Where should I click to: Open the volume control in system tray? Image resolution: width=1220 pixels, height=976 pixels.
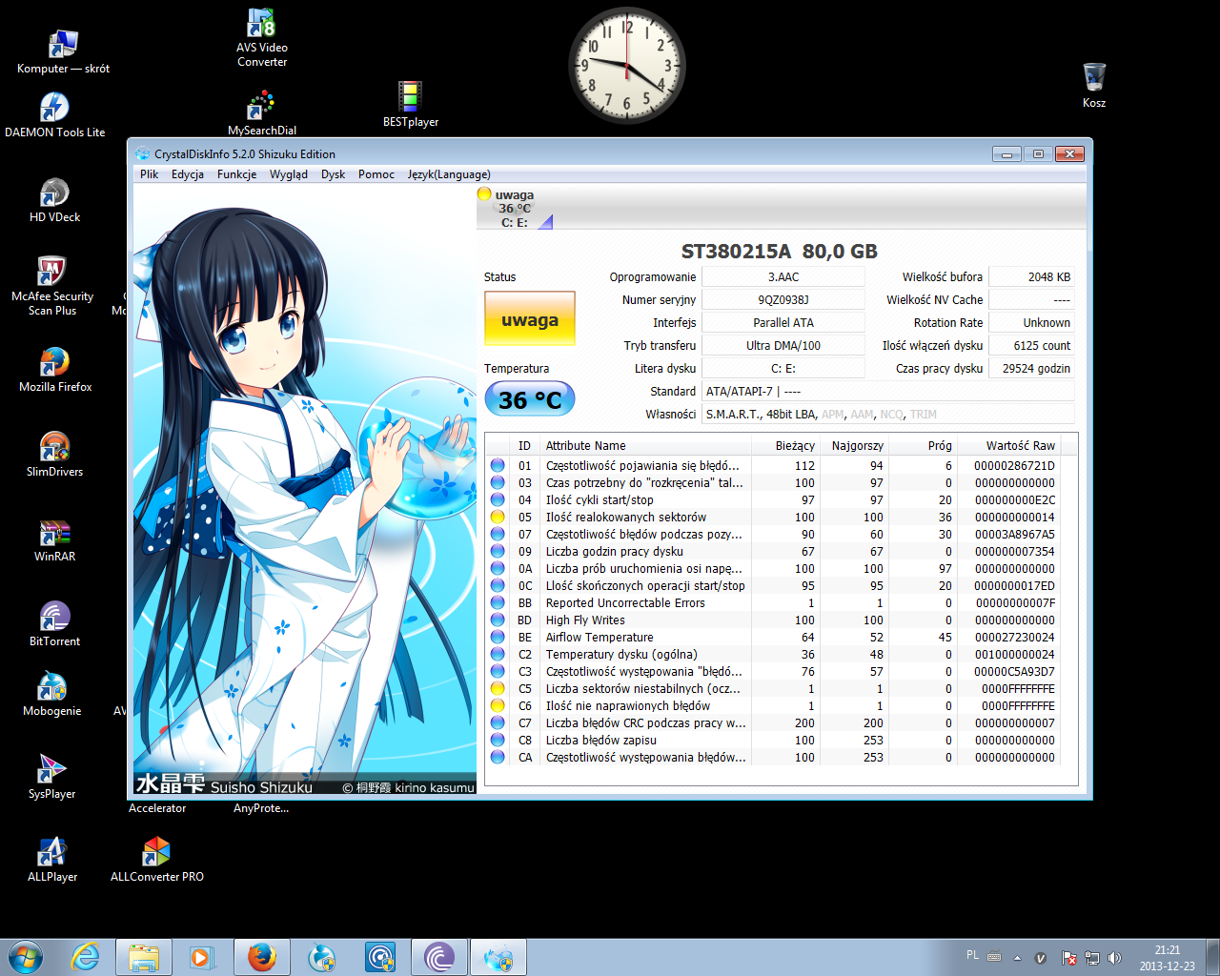pos(1114,958)
